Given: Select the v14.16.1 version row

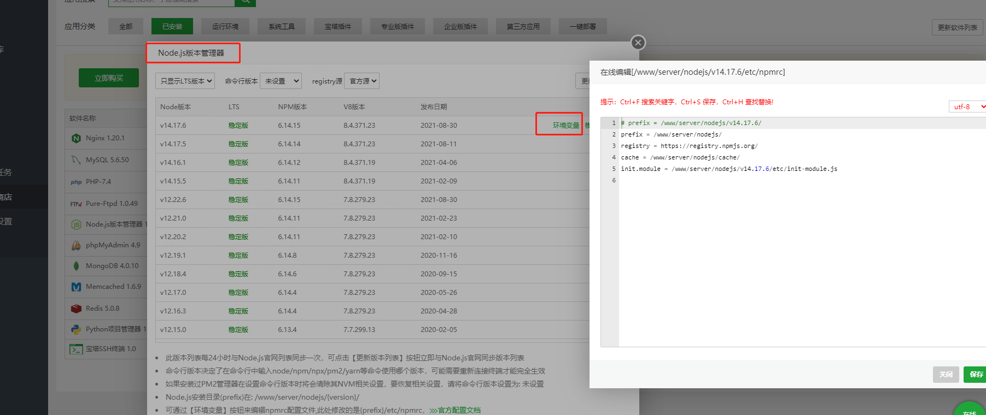Looking at the screenshot, I should click(x=372, y=162).
